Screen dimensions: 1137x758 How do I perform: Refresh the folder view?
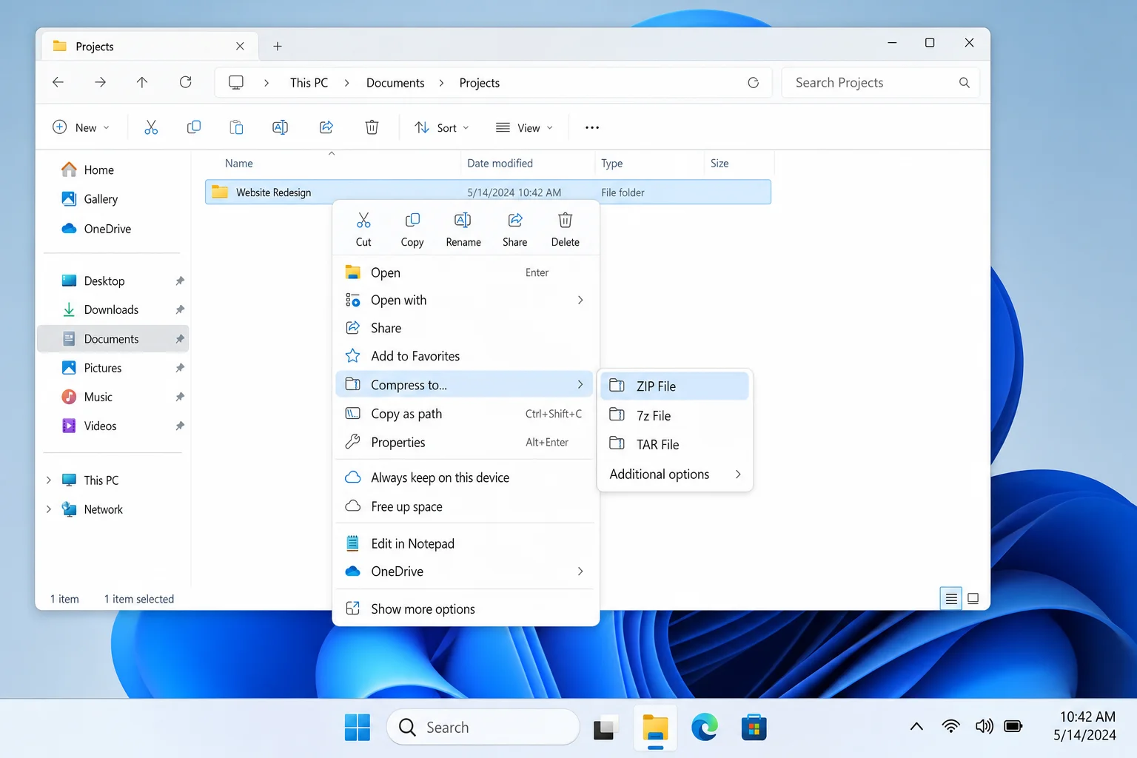(x=186, y=82)
